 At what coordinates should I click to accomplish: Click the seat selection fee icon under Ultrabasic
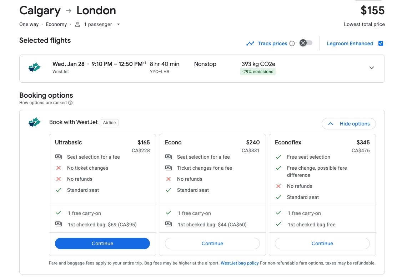tap(59, 157)
